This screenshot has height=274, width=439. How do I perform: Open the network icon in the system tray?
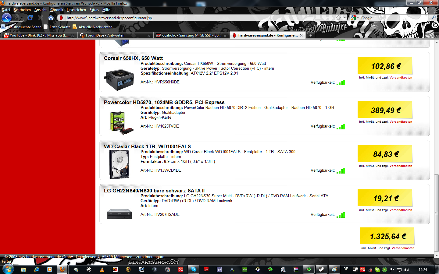[x=399, y=270]
